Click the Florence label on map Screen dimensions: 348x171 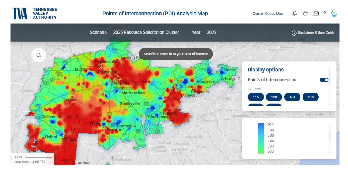click(98, 124)
